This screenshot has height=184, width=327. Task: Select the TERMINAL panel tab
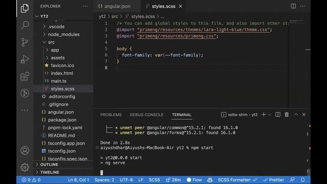pos(182,114)
